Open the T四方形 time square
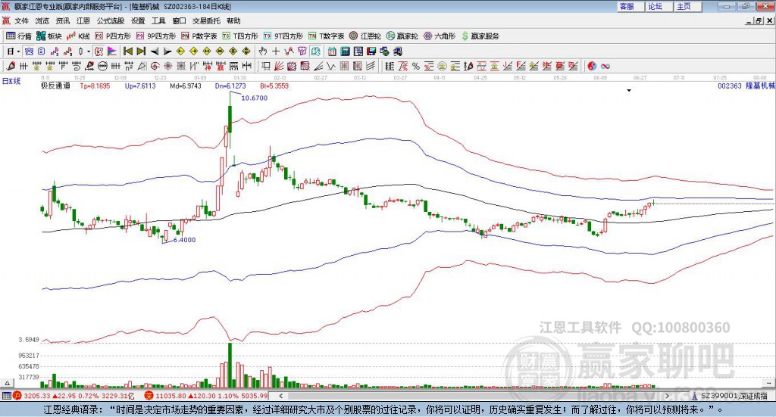 [240, 36]
